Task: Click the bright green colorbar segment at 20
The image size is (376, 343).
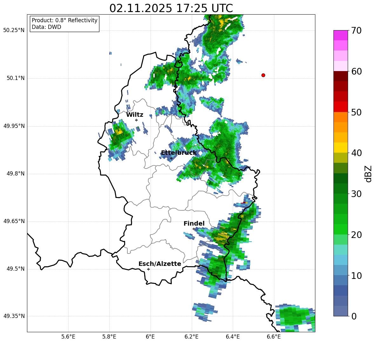Action: [340, 229]
